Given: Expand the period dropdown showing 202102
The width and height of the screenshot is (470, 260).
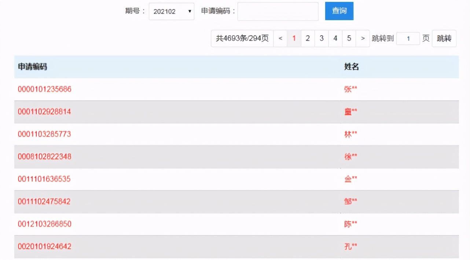Looking at the screenshot, I should coord(171,11).
